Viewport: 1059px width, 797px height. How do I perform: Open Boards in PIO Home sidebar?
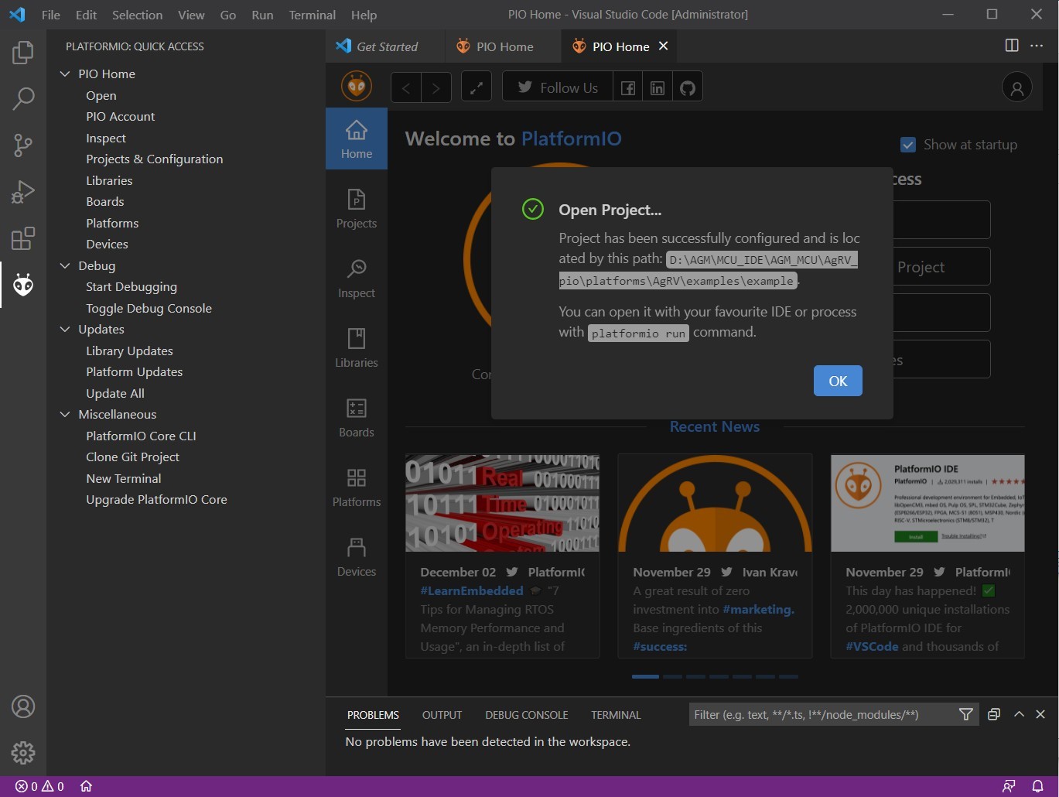357,418
